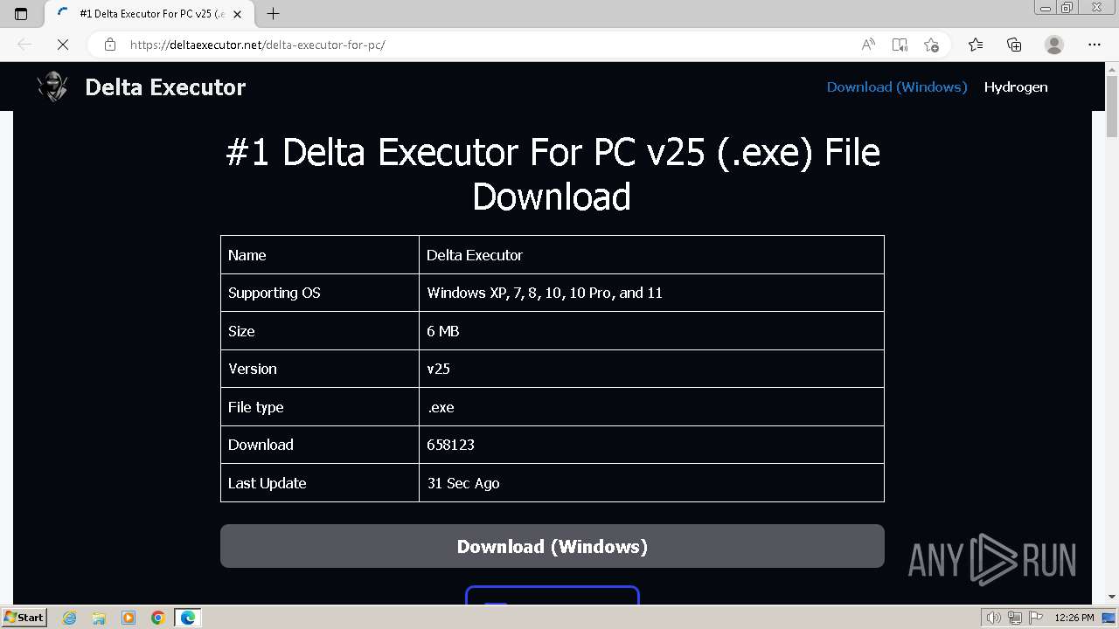
Task: Select the 'Supporting OS' label
Action: (275, 293)
